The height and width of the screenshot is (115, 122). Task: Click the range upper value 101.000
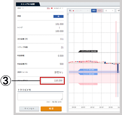pos(59,24)
